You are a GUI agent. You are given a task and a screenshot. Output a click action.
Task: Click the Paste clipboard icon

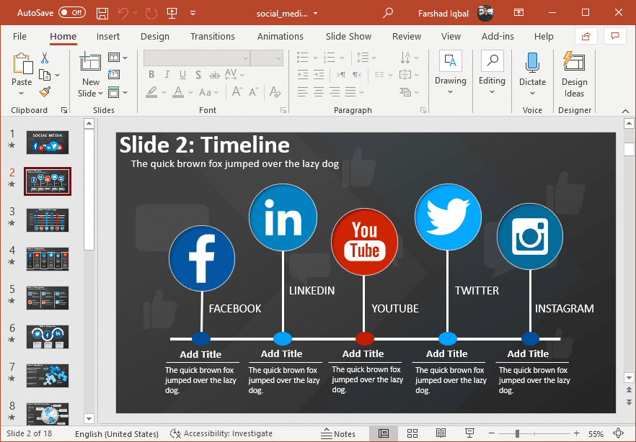click(x=22, y=65)
